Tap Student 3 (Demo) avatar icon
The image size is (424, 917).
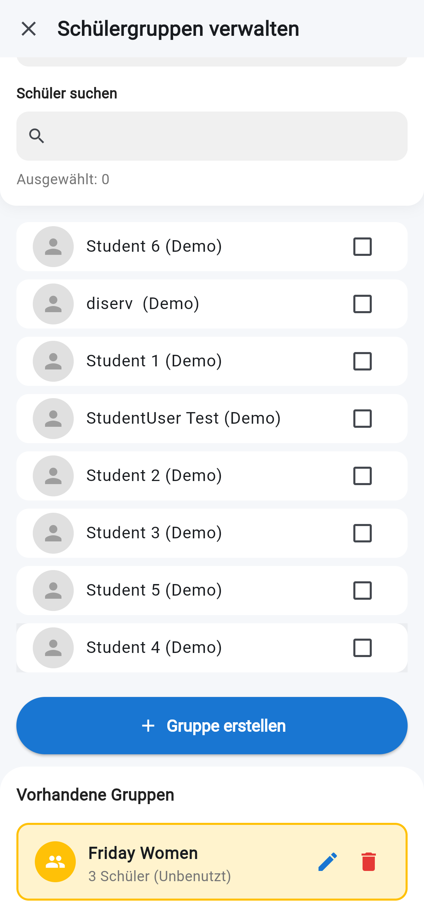[x=53, y=533]
